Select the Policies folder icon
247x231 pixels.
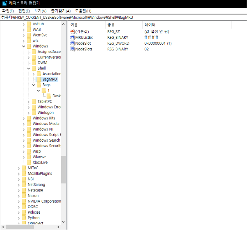24,213
